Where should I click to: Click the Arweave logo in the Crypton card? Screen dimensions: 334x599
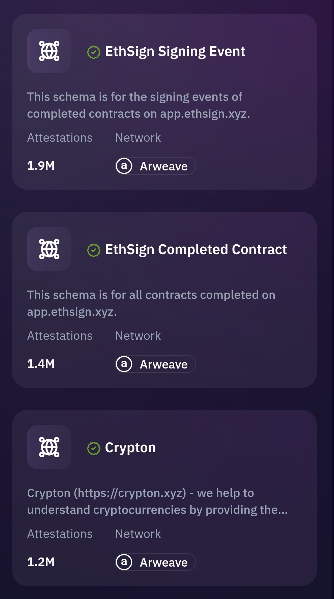(x=124, y=562)
